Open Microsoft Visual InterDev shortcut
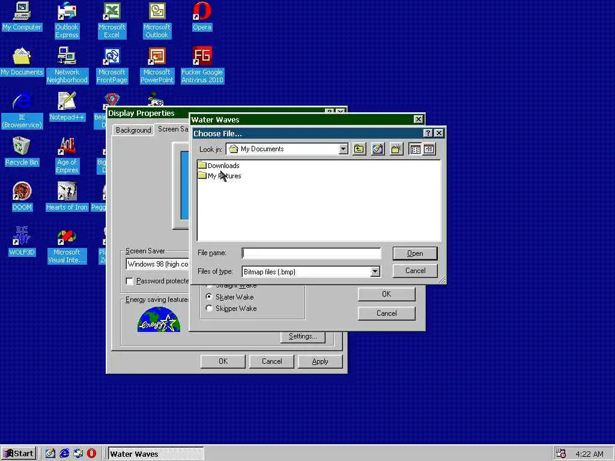 (x=67, y=246)
